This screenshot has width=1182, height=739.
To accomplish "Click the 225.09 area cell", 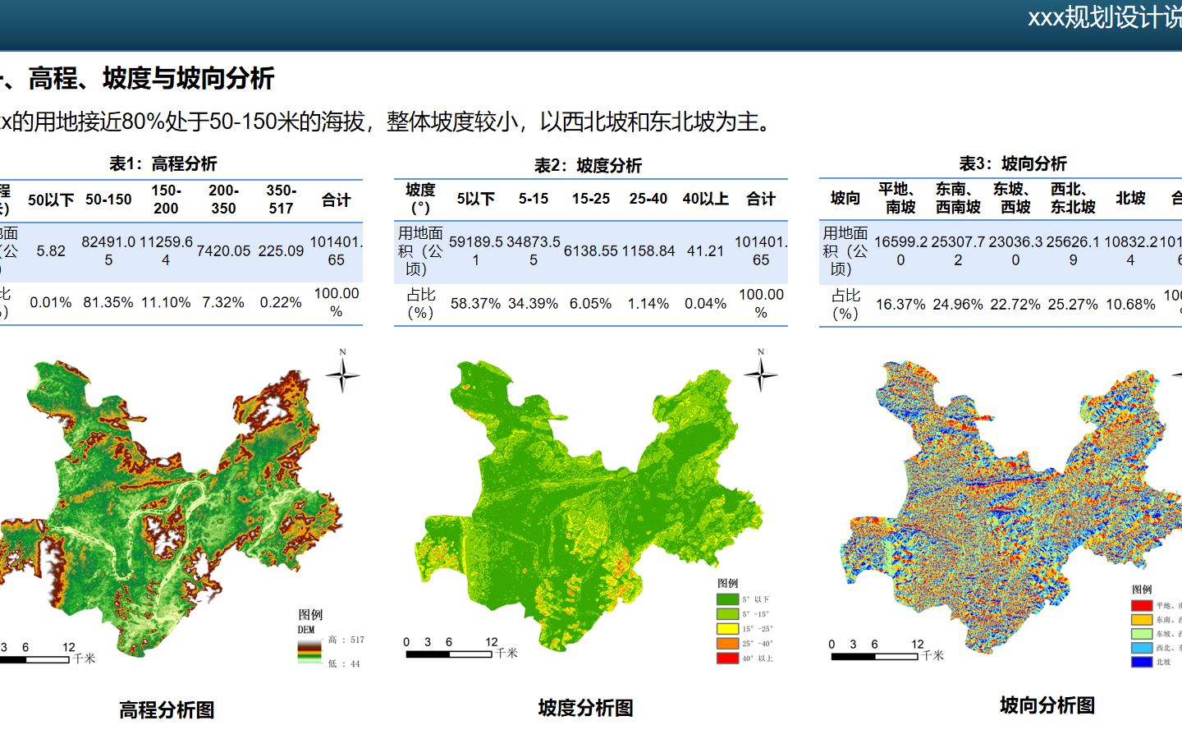I will (x=281, y=251).
